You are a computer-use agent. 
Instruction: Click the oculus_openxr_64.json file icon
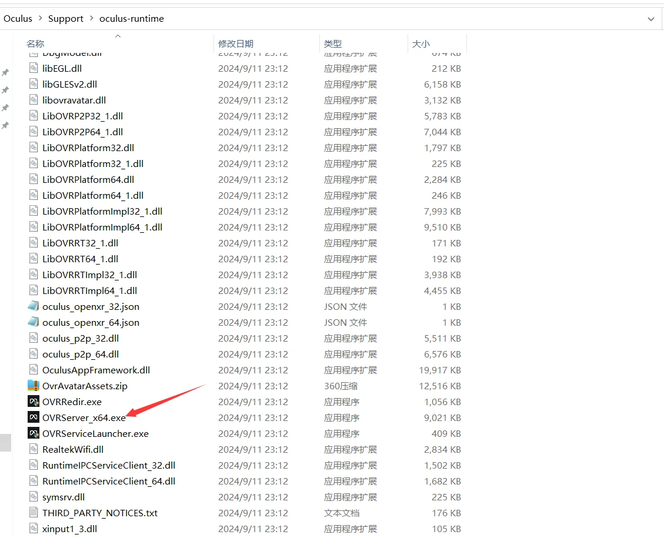click(34, 322)
